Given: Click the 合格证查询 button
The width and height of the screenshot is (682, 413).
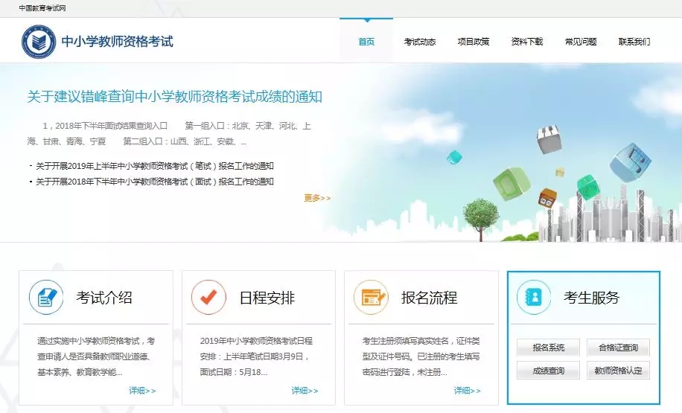Looking at the screenshot, I should [618, 348].
